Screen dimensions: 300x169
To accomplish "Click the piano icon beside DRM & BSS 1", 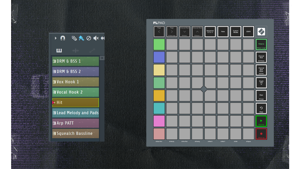I will [x=54, y=61].
